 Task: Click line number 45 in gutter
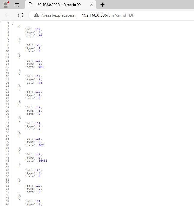coord(7,161)
